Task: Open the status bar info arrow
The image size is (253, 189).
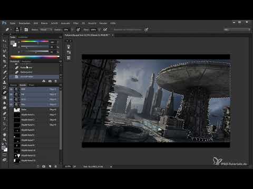Action: coord(111,166)
